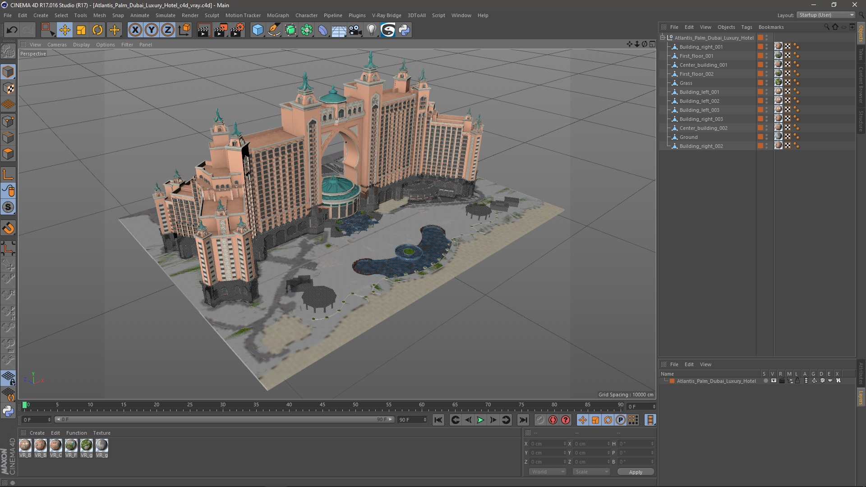The width and height of the screenshot is (866, 487).
Task: Select the Rotate tool
Action: 97,30
